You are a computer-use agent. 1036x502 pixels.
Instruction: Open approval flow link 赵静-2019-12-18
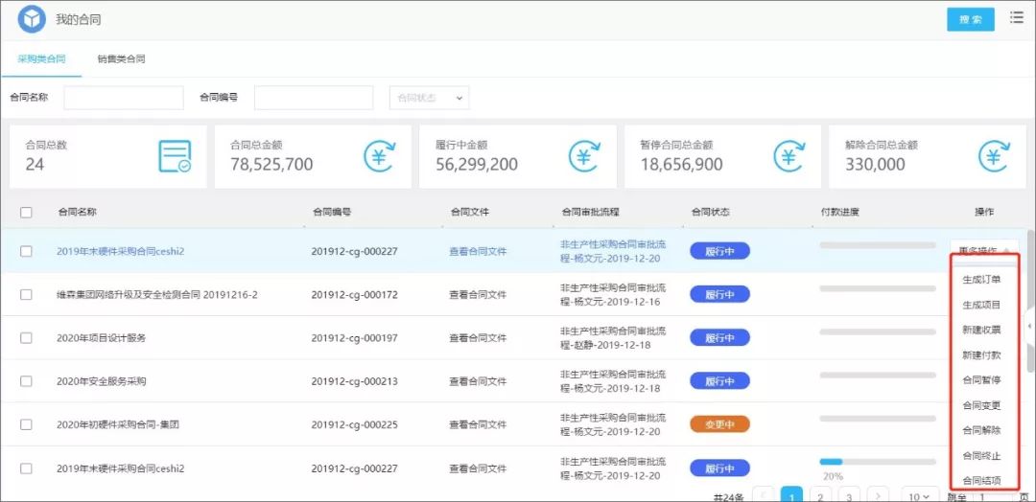[x=614, y=338]
